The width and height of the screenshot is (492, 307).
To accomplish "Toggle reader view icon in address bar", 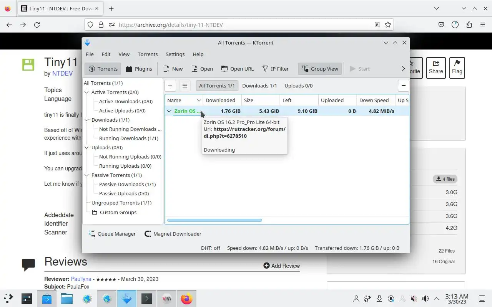I will pos(377,25).
